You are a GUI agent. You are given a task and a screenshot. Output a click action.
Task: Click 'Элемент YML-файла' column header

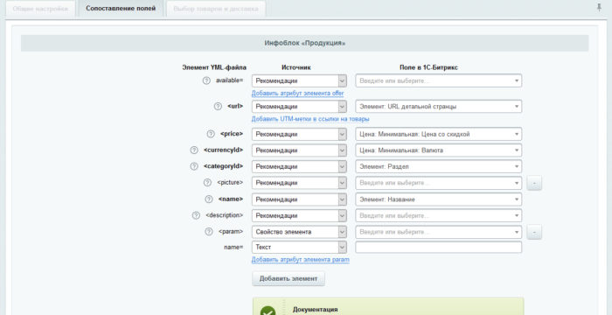click(214, 67)
